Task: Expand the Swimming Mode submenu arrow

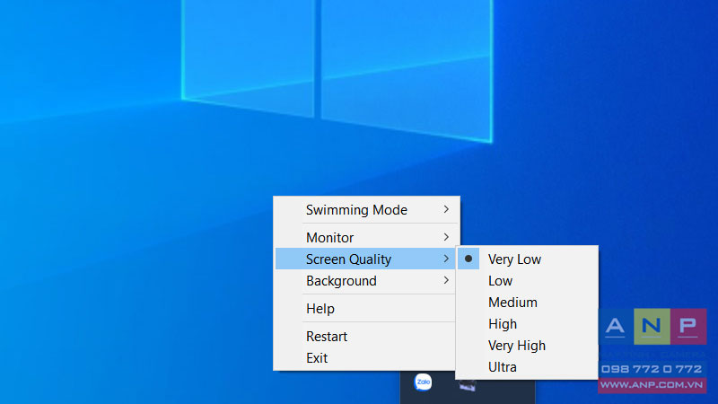Action: (446, 209)
